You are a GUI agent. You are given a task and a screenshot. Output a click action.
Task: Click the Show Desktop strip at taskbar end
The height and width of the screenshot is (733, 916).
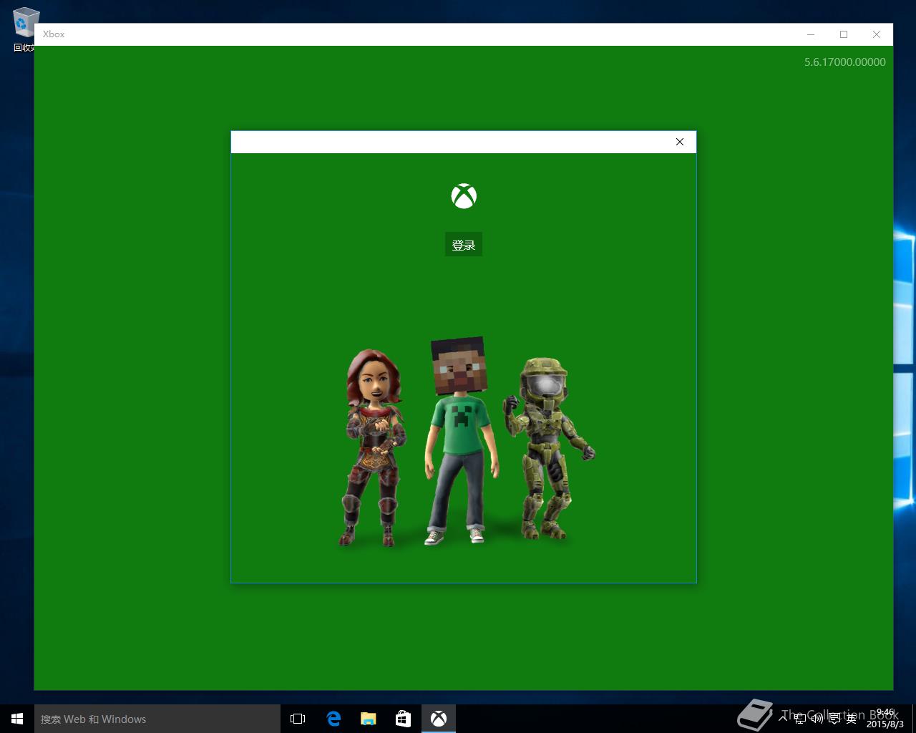tap(914, 719)
